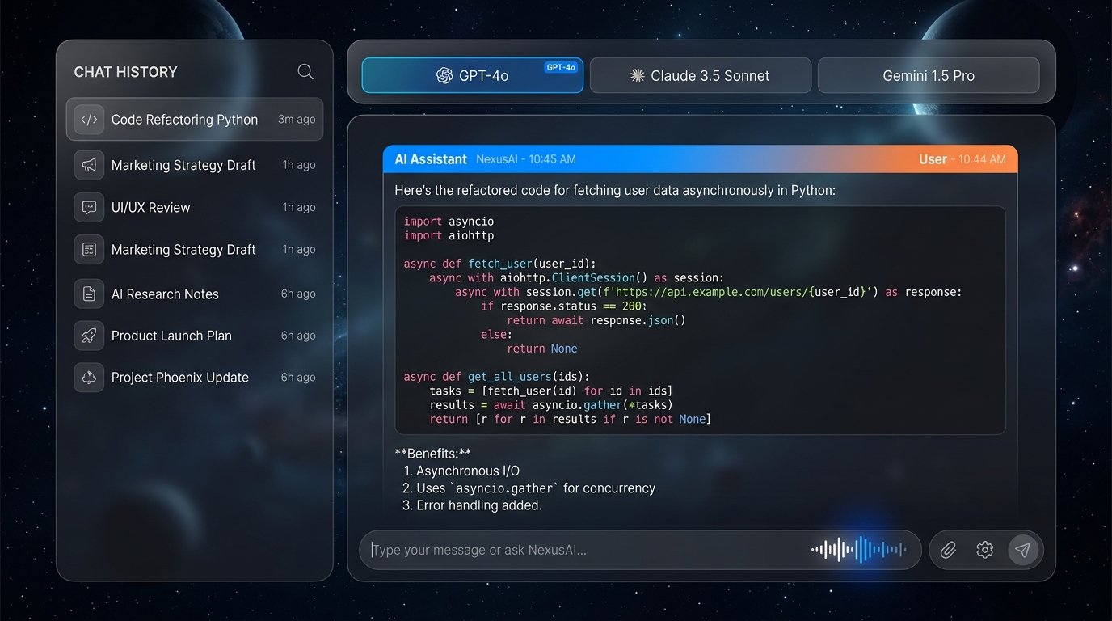Screen dimensions: 1112x621
Task: Click rocket icon beside Product Launch Plan
Action: [89, 336]
